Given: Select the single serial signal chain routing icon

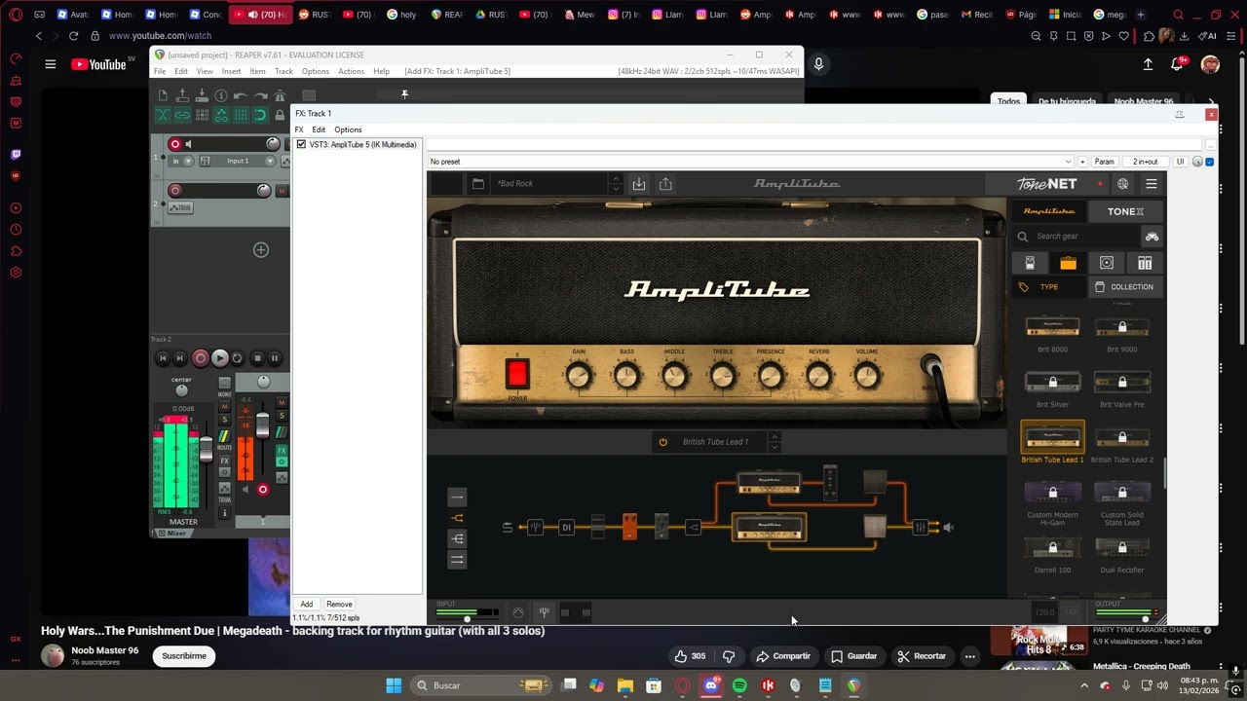Looking at the screenshot, I should click(457, 498).
